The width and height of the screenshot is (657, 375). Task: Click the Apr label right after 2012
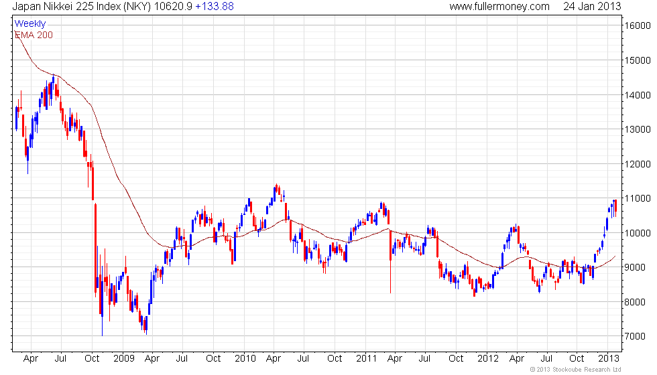point(517,359)
